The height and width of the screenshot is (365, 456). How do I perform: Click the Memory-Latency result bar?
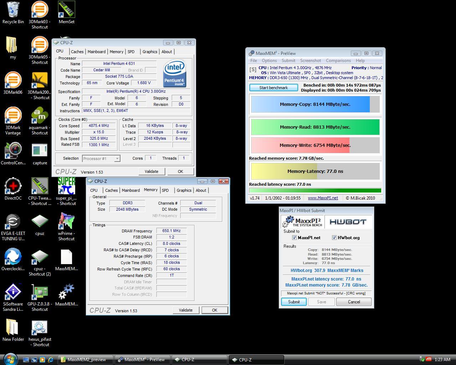(315, 171)
